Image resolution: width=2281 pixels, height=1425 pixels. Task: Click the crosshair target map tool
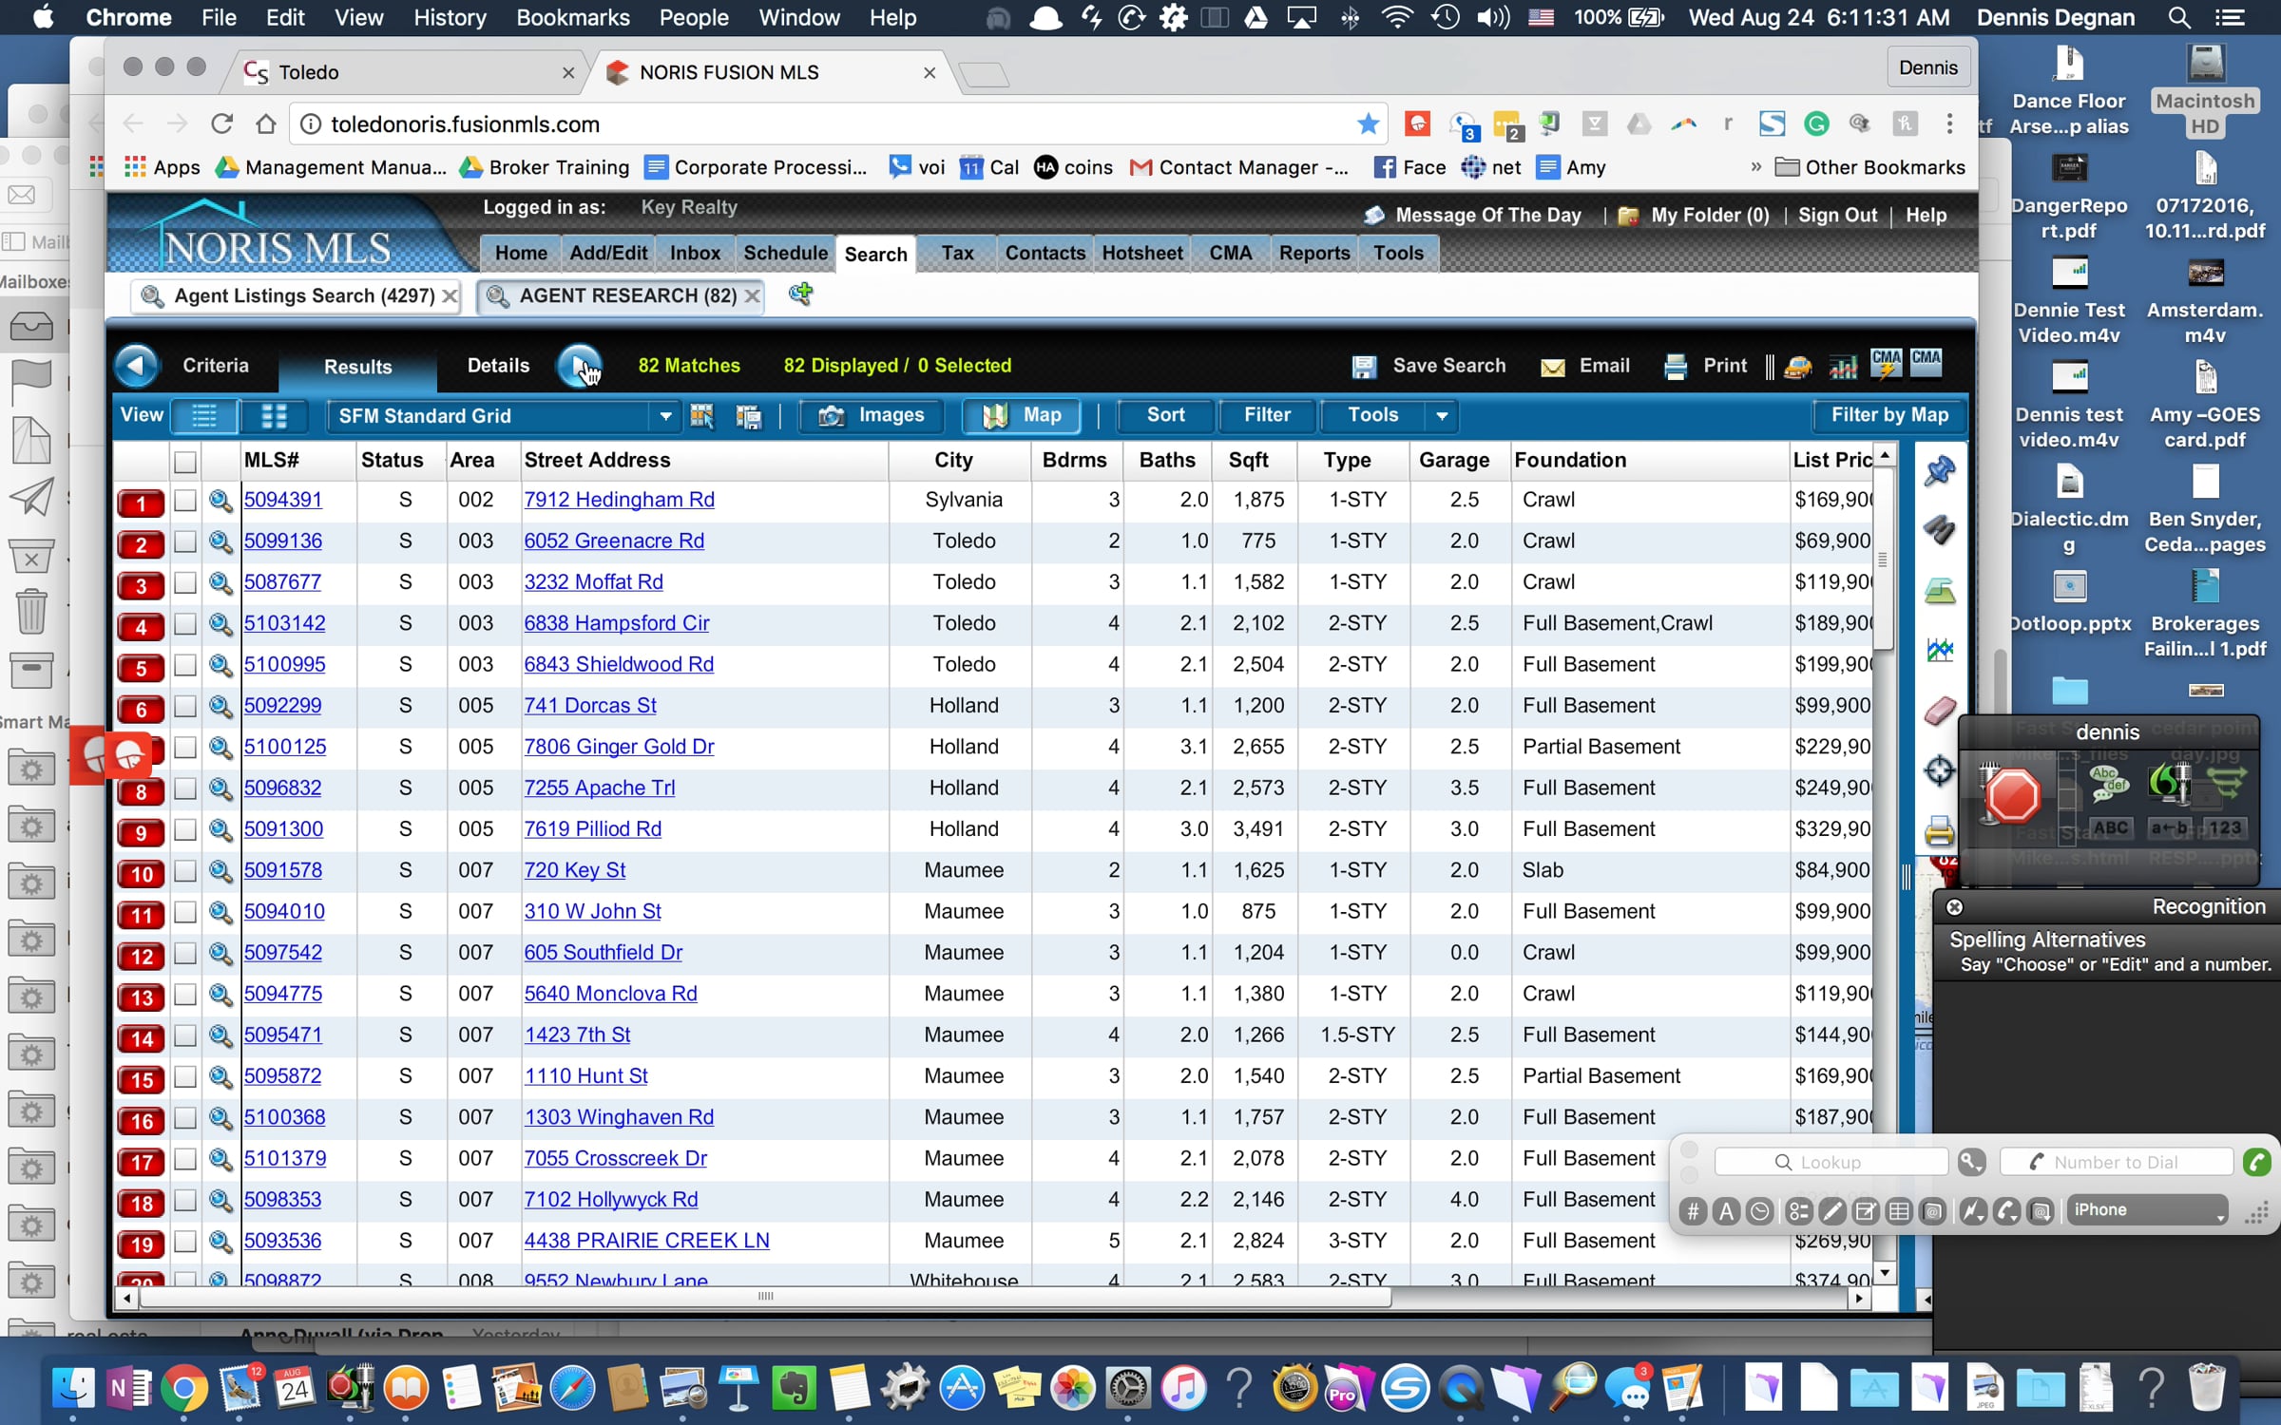point(1939,770)
